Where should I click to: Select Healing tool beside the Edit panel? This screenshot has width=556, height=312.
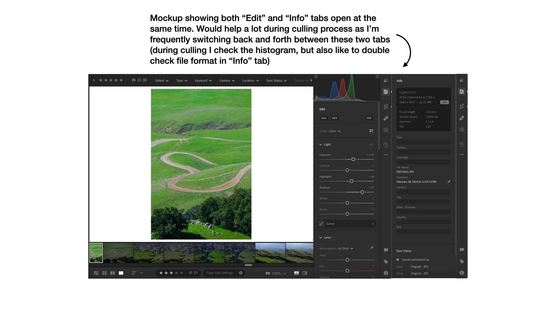coord(386,118)
